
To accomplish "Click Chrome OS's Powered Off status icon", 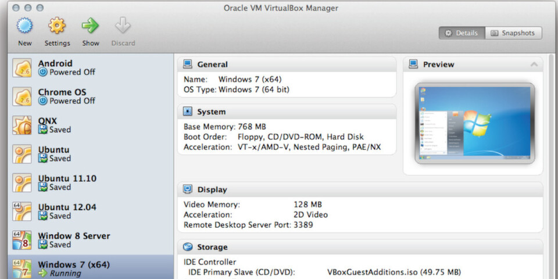I will pos(42,101).
